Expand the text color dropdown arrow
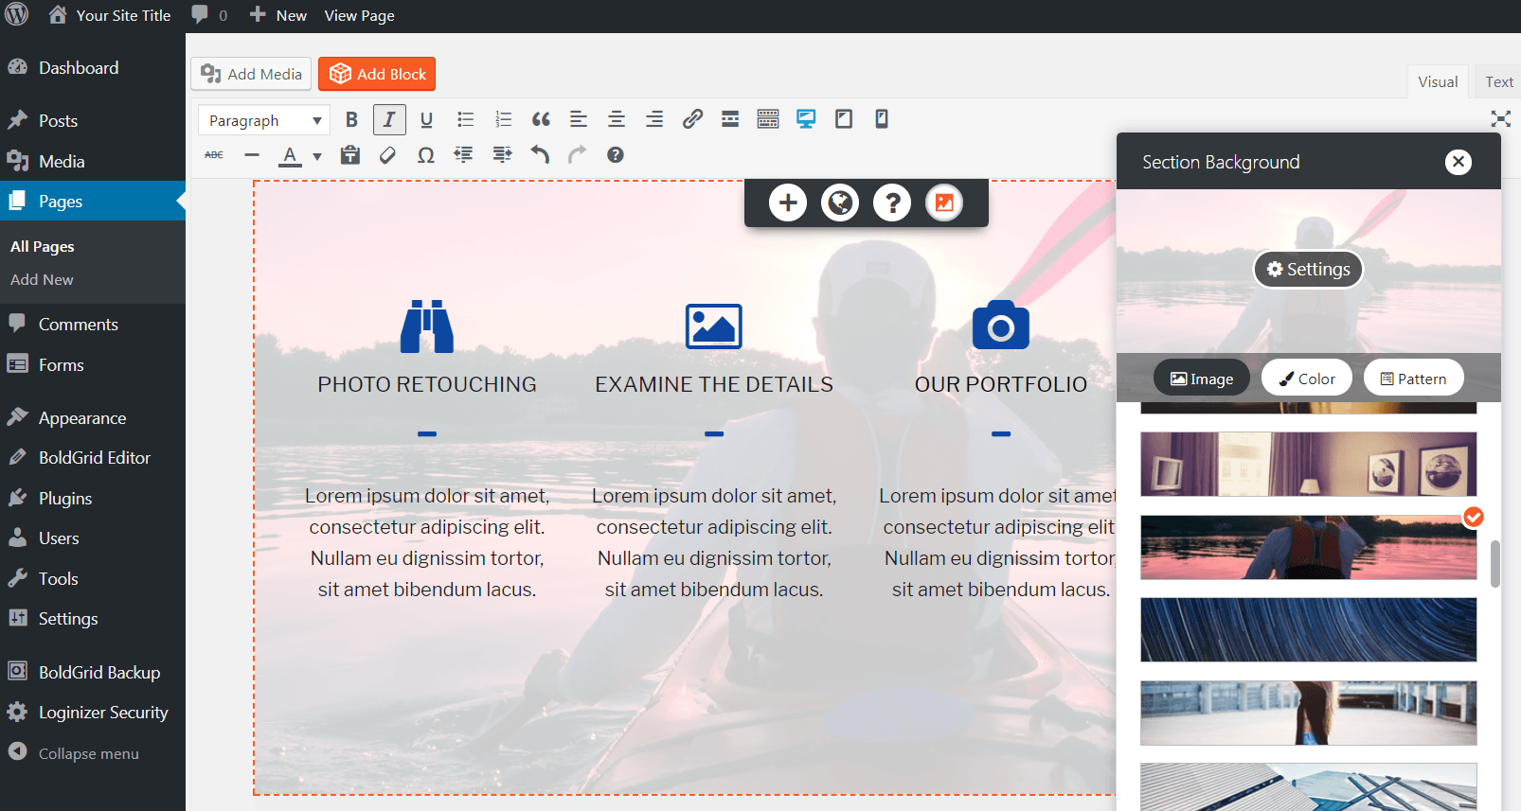Image resolution: width=1521 pixels, height=811 pixels. pyautogui.click(x=317, y=156)
